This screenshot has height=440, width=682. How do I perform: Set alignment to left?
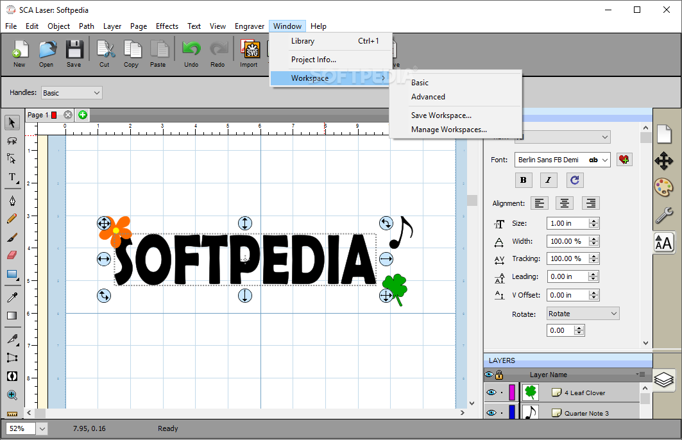(x=540, y=203)
